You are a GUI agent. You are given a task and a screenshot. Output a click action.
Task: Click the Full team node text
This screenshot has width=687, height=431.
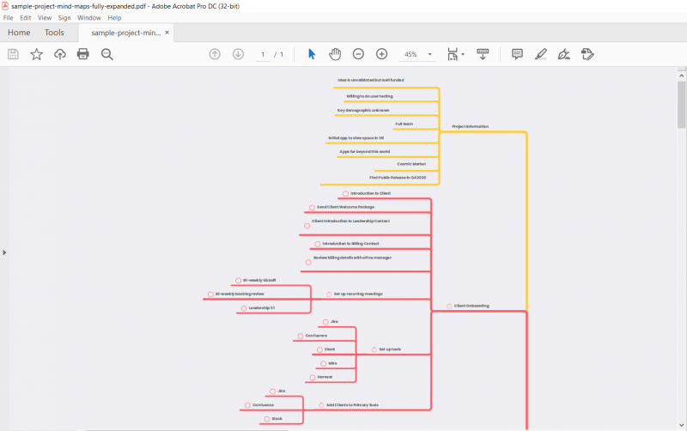404,124
